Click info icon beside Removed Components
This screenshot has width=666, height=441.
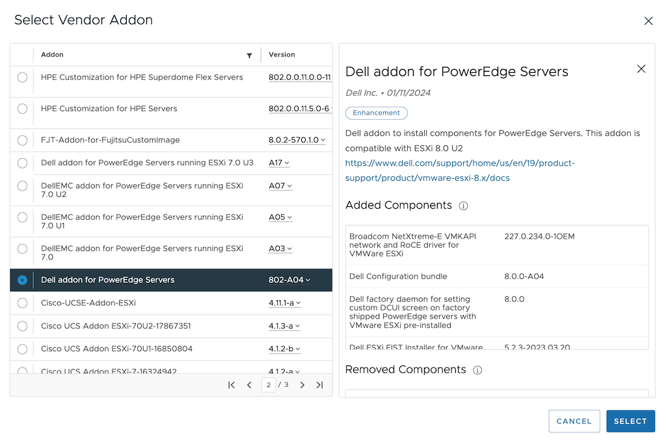click(477, 370)
